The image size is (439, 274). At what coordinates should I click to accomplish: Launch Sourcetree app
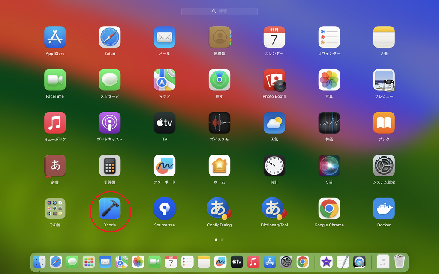tap(165, 209)
